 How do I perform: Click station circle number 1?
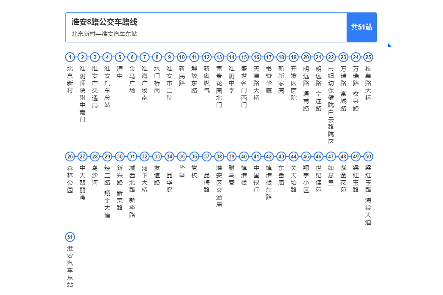pyautogui.click(x=70, y=57)
